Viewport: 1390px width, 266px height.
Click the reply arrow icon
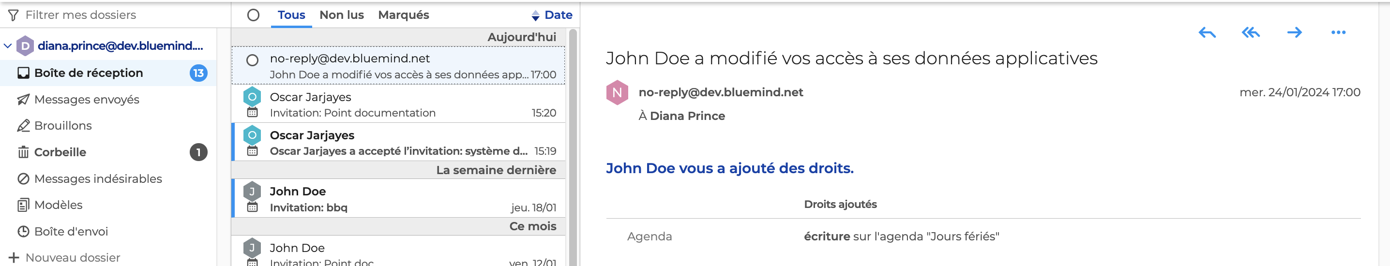coord(1207,33)
